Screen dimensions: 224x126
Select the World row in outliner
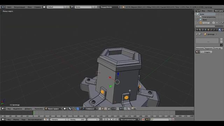pyautogui.click(x=204, y=20)
